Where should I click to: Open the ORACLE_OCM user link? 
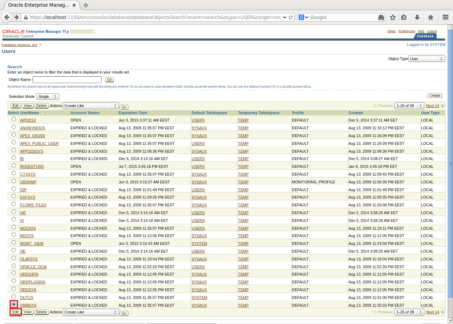pos(33,267)
